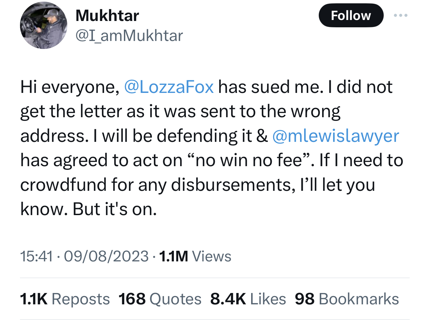Show the 1.1K Reposts list
426x321 pixels.
point(65,299)
